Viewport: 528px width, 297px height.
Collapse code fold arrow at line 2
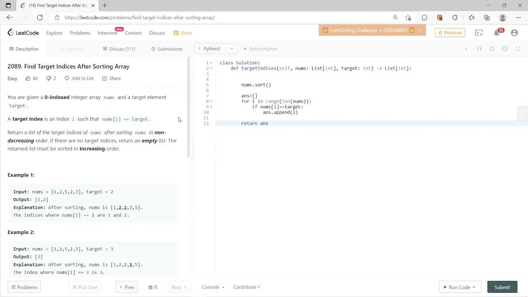click(x=212, y=68)
